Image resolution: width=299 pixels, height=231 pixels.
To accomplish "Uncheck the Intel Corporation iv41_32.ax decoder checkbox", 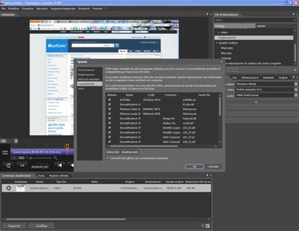I will (110, 137).
